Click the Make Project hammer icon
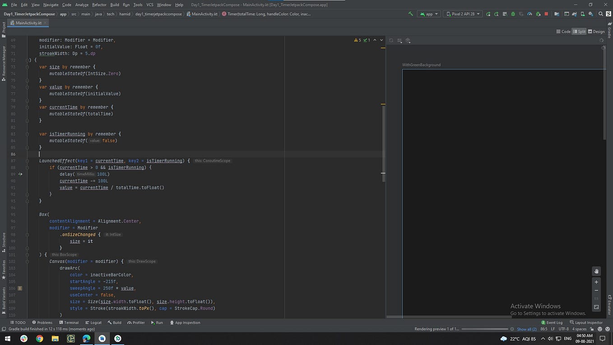This screenshot has width=613, height=345. tap(410, 14)
